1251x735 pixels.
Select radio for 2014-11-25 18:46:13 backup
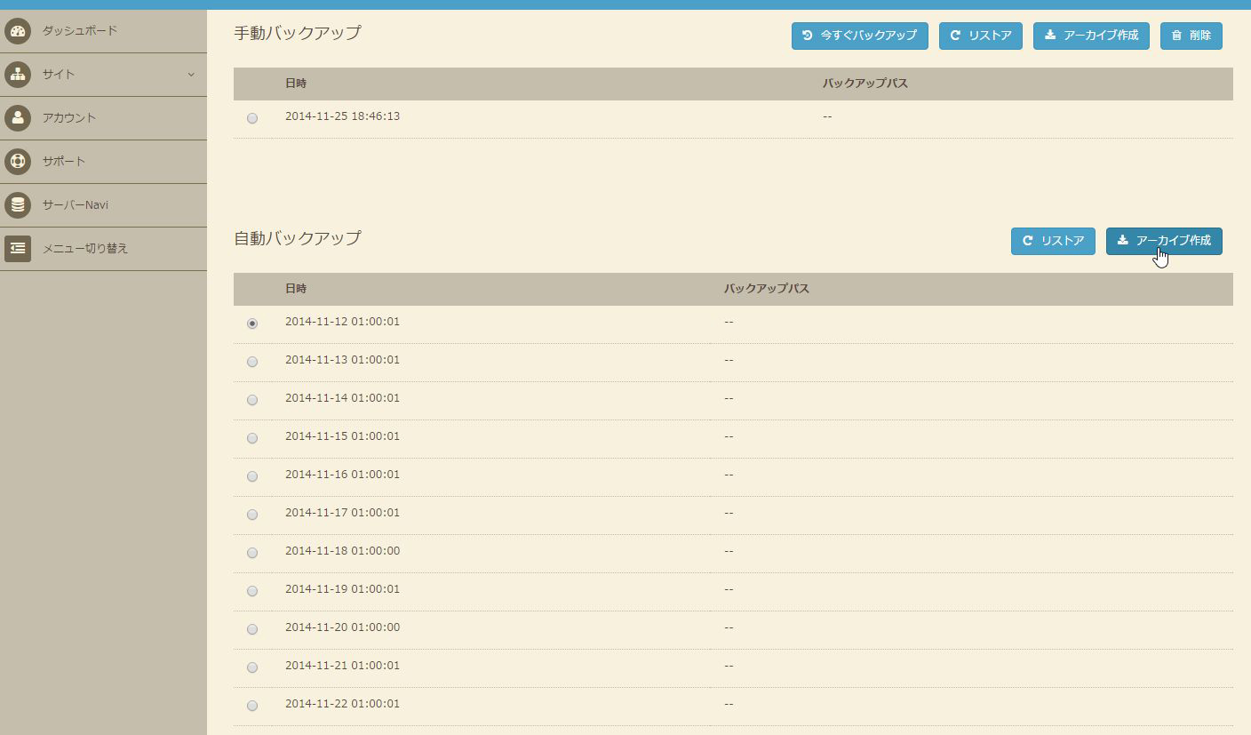252,118
